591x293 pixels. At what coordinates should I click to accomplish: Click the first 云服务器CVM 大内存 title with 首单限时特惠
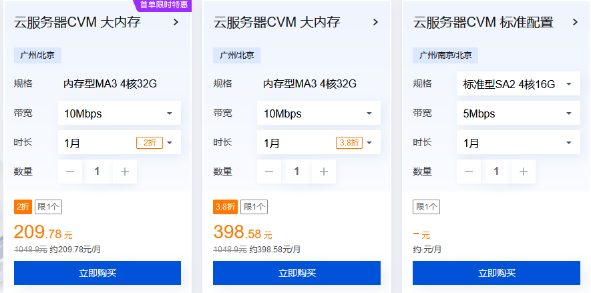pos(77,22)
